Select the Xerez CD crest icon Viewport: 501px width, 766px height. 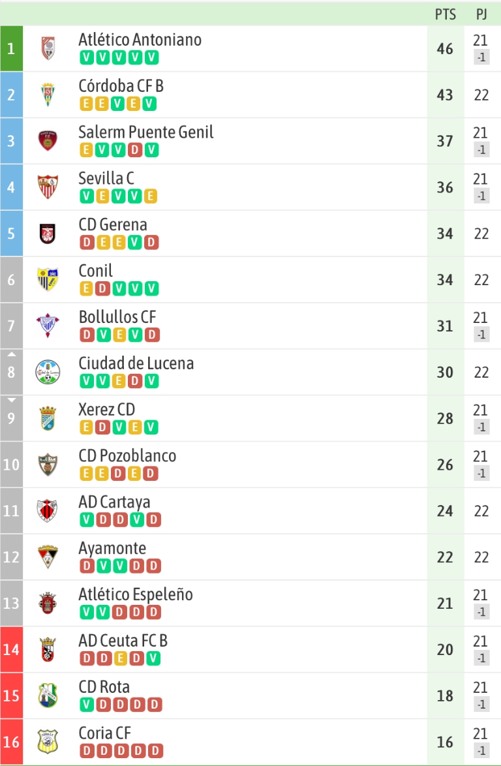pos(48,418)
